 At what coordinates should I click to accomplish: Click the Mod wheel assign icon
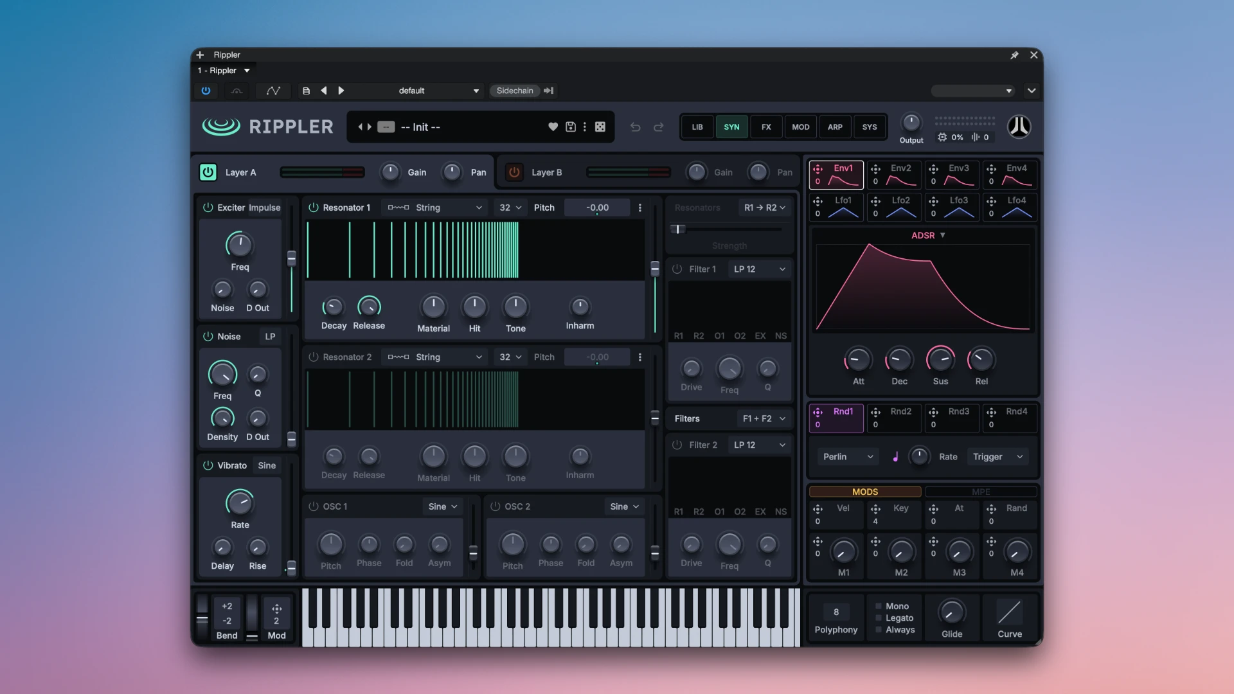(276, 609)
